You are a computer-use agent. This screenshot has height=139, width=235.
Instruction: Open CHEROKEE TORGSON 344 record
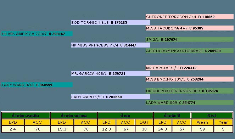pyautogui.click(x=189, y=17)
